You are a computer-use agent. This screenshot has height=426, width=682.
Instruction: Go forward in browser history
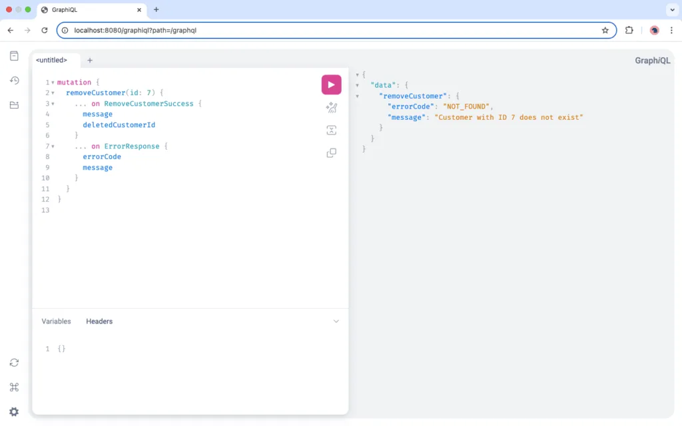(27, 31)
